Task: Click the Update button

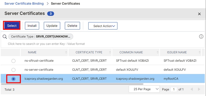Action: [52, 26]
